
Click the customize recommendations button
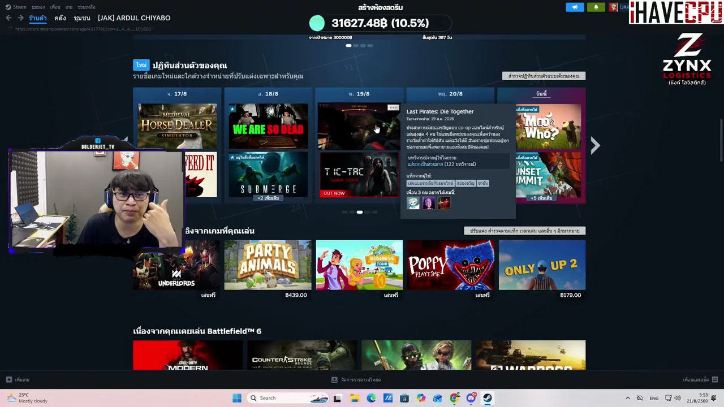click(x=524, y=231)
